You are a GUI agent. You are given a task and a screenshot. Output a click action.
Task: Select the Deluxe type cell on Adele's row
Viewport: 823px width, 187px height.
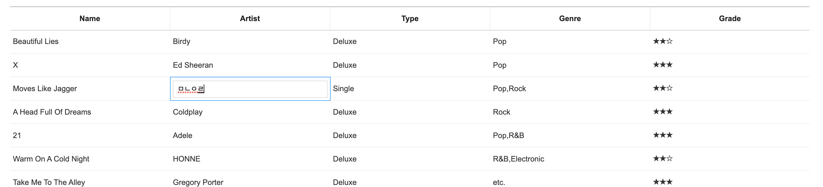coord(344,135)
